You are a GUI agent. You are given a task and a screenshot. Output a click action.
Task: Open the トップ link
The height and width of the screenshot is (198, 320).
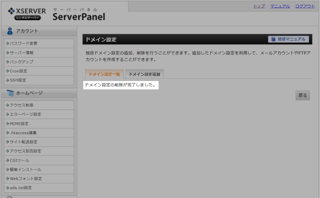coord(259,6)
